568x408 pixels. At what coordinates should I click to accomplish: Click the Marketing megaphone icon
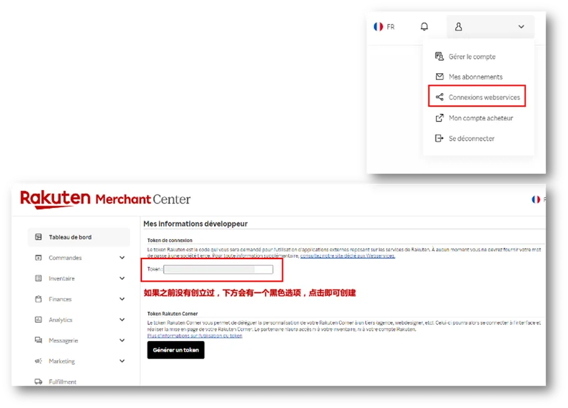point(38,361)
